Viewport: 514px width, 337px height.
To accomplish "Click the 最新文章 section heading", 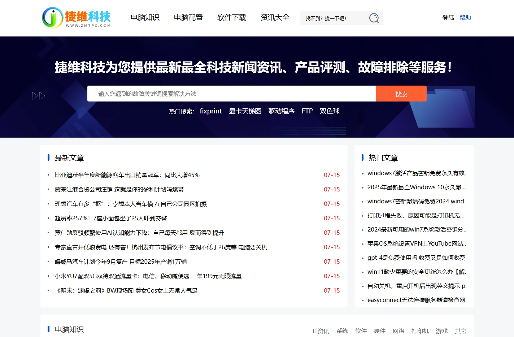I will (x=69, y=158).
